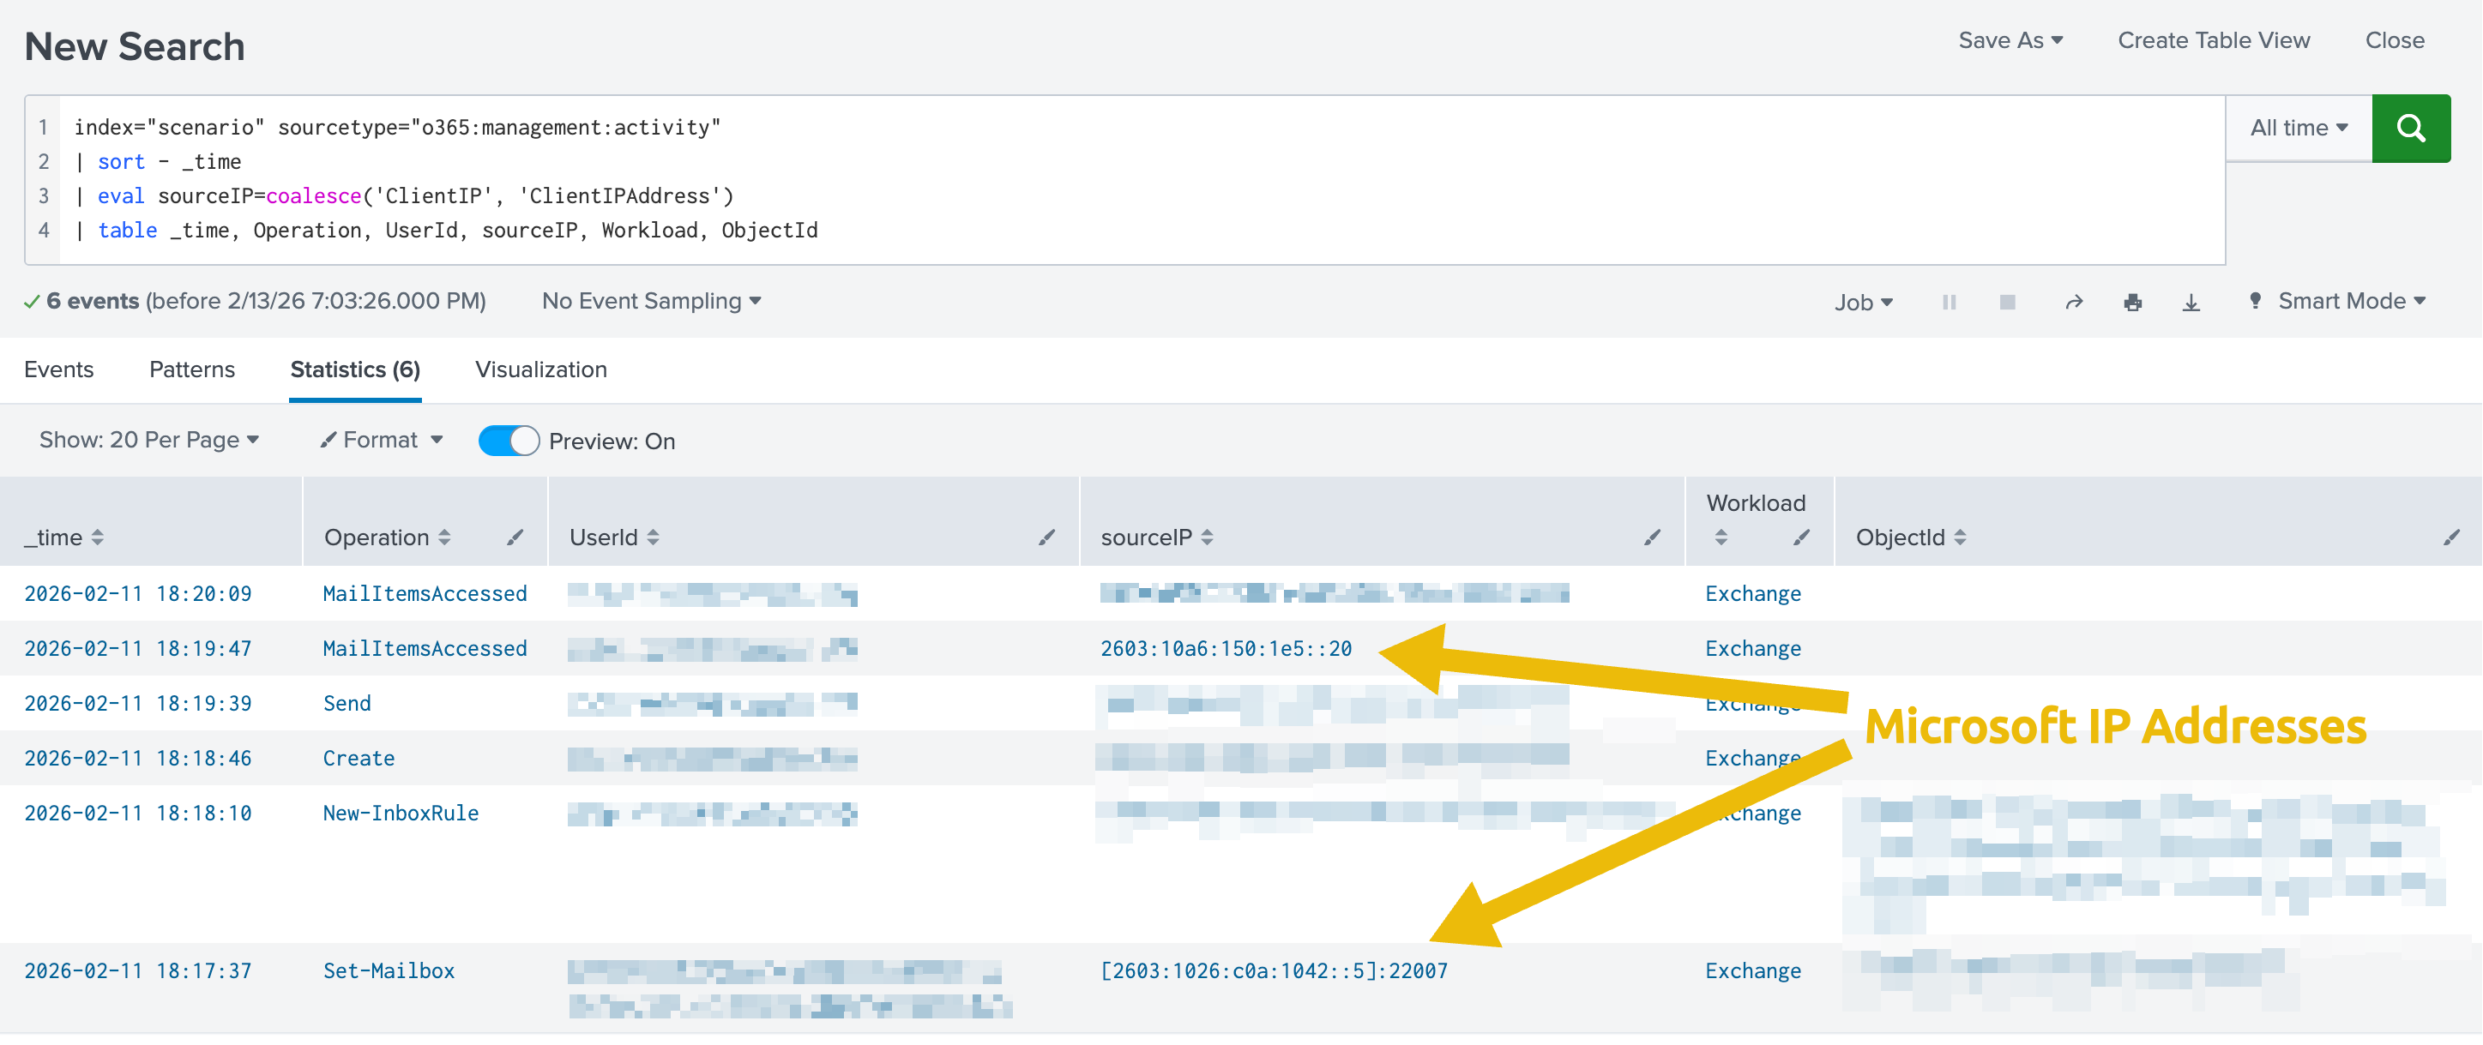Viewport: 2483px width, 1045px height.
Task: Open the Smart Mode dropdown
Action: tap(2349, 301)
